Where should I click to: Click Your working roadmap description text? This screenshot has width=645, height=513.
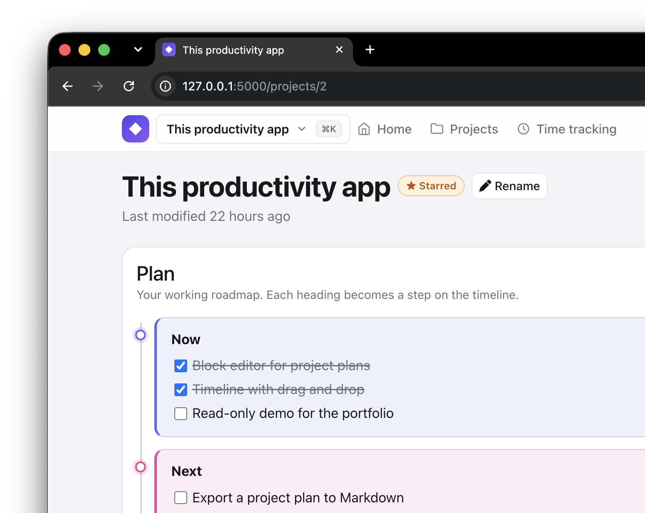pyautogui.click(x=327, y=295)
